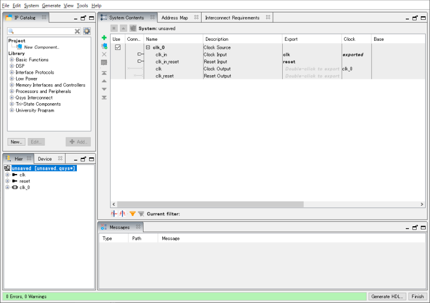430x303 pixels.
Task: Click the move up hierarchy level icon
Action: click(x=124, y=28)
